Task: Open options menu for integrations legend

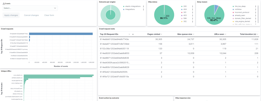Action: click(x=143, y=9)
